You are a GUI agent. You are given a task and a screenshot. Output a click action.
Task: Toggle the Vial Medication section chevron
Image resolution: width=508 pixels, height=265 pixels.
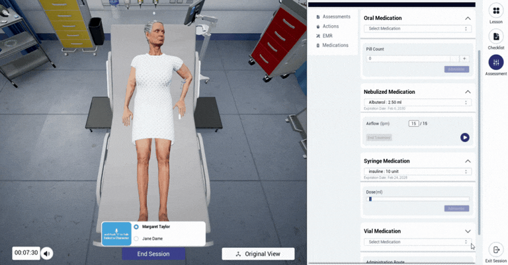coord(468,231)
